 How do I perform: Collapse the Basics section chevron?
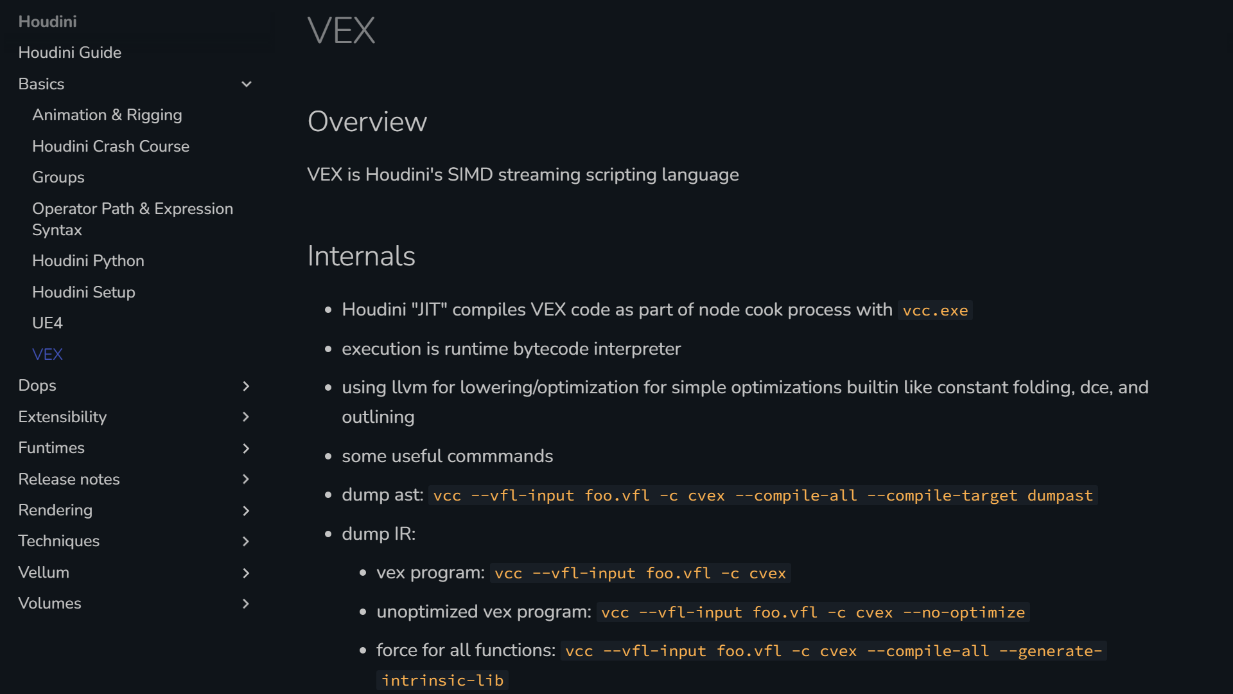tap(246, 84)
